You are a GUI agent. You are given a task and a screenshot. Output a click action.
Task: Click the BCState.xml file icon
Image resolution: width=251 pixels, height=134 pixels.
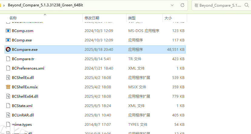8,106
